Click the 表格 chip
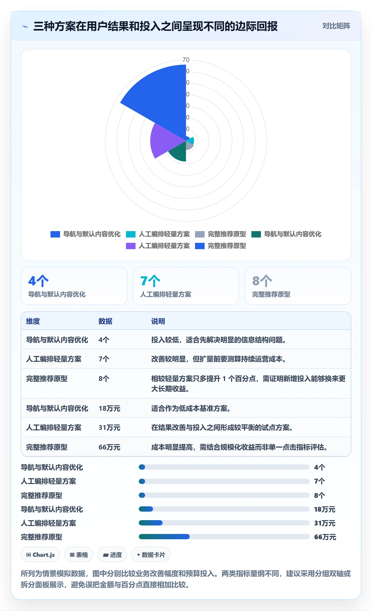The width and height of the screenshot is (372, 611). [x=79, y=555]
